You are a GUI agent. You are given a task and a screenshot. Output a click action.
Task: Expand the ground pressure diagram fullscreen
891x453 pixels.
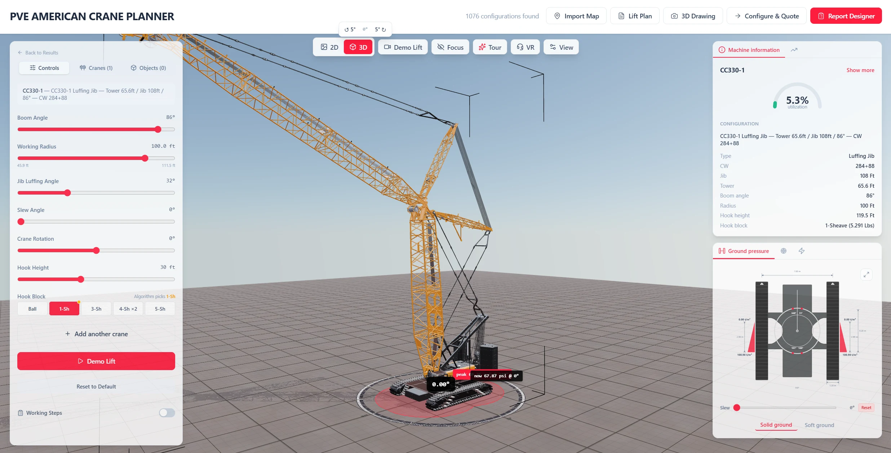tap(866, 275)
